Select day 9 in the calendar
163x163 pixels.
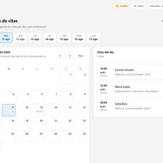tap(80, 97)
